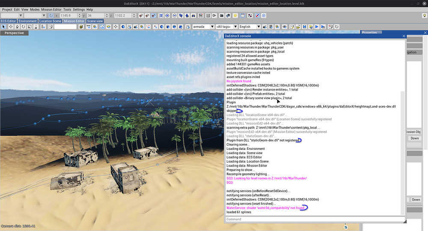Click the open folder mission icon
Image resolution: width=428 pixels, height=231 pixels.
[298, 27]
